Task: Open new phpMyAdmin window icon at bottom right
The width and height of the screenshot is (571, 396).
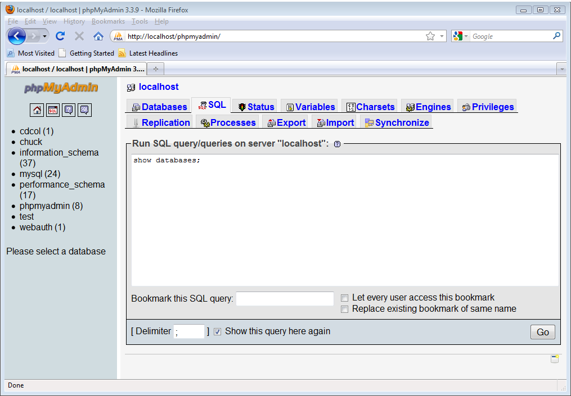Action: pos(554,359)
